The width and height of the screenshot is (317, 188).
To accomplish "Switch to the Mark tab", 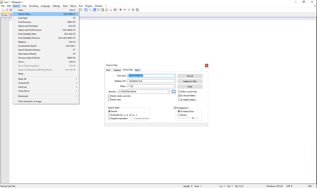I will point(137,70).
